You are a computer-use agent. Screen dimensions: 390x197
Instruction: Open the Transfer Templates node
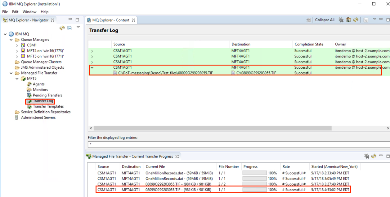click(48, 106)
